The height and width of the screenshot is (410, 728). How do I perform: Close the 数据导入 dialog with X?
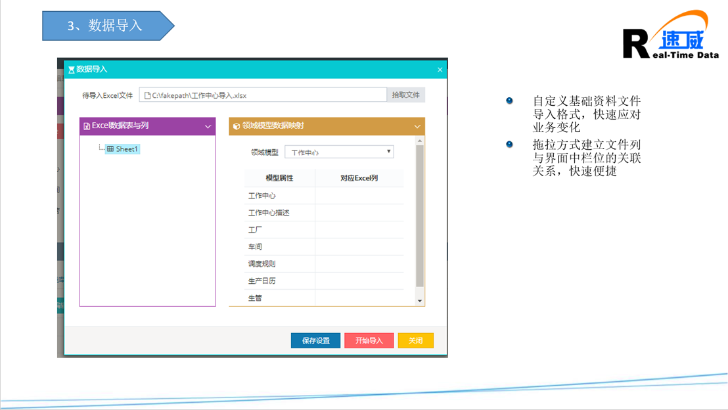pos(440,70)
